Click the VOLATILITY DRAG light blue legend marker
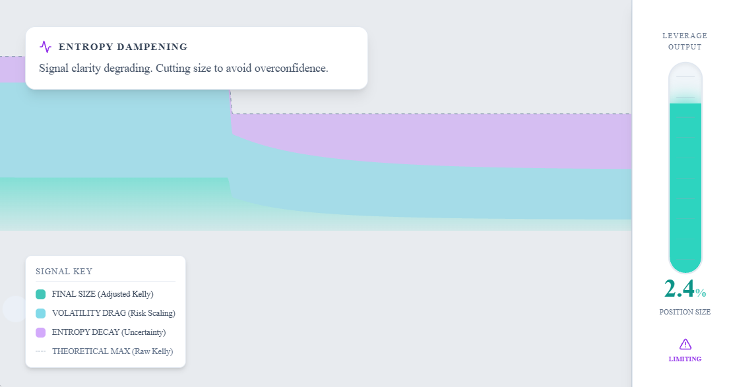 39,313
